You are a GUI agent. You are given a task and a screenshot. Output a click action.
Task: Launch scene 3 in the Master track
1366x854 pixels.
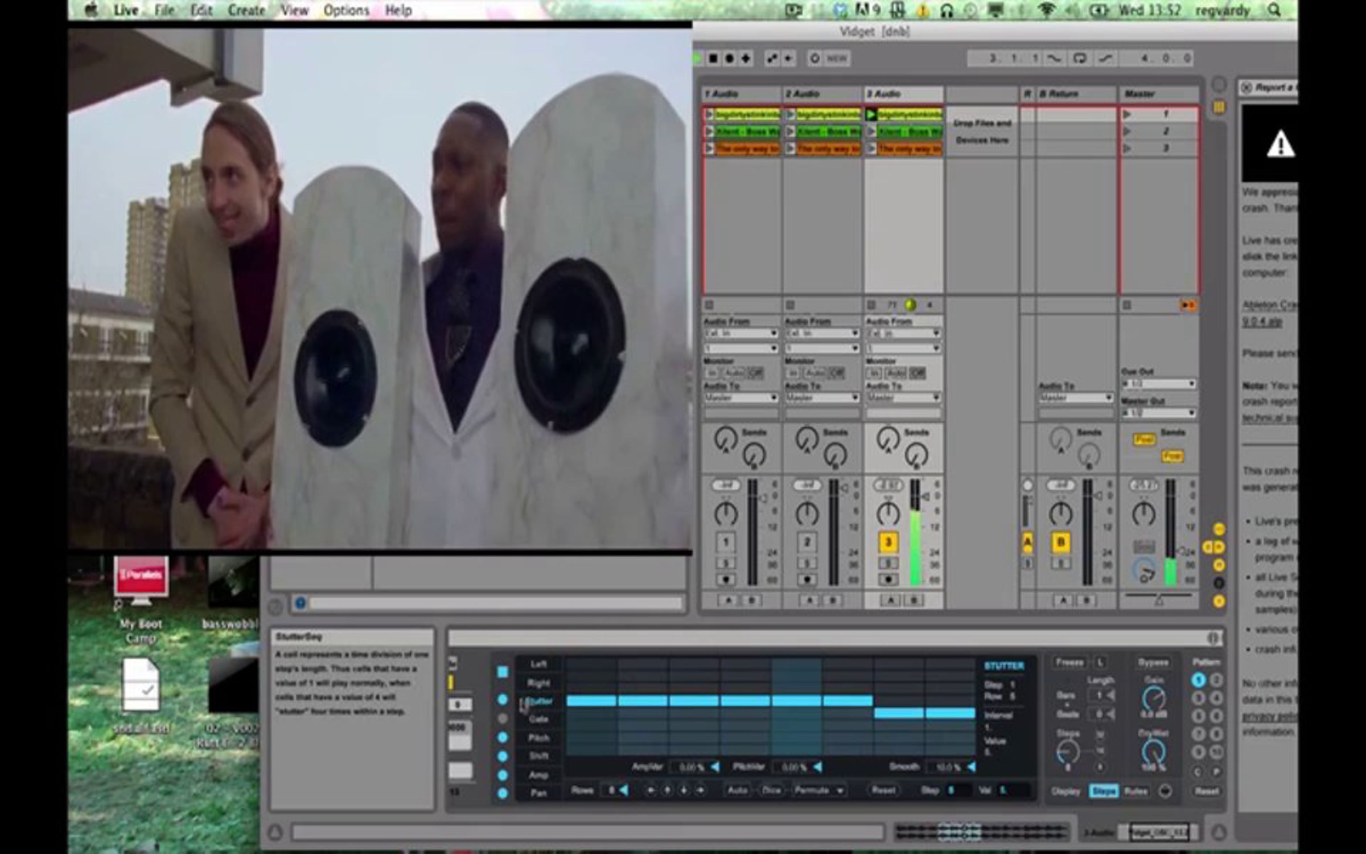tap(1127, 149)
